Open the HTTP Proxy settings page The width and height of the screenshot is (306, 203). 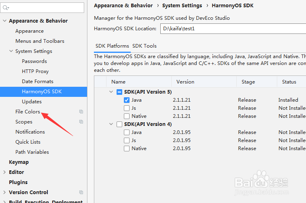click(35, 71)
